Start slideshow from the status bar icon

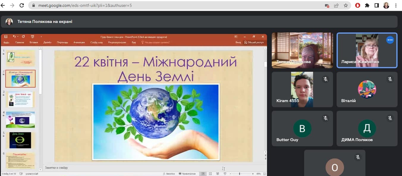[x=225, y=174]
